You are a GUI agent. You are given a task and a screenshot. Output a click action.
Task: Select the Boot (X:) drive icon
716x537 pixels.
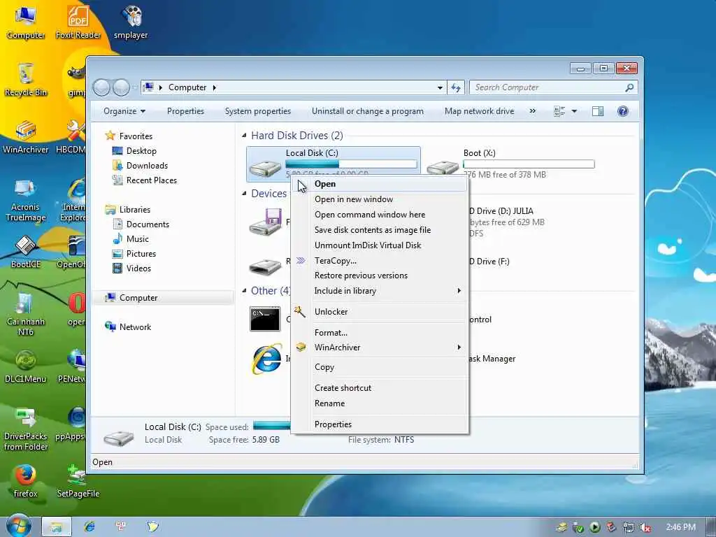click(x=443, y=167)
